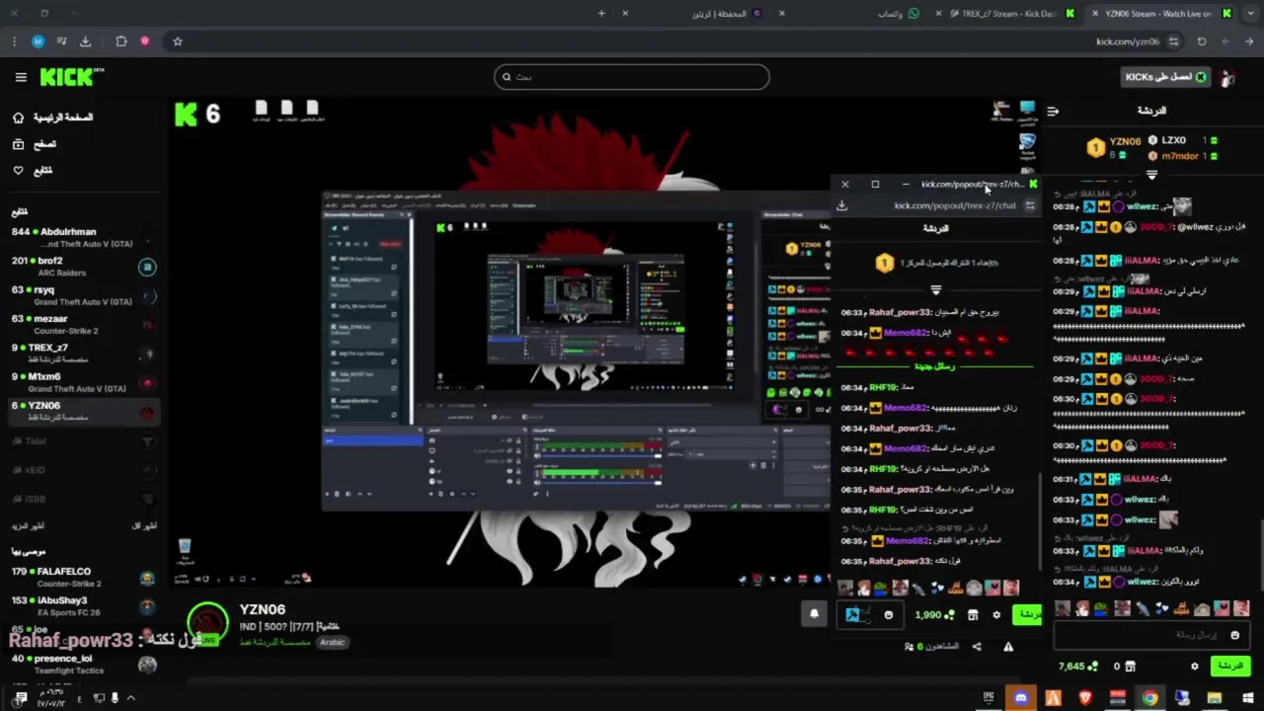
Task: Click the green chat send button in main chat
Action: pos(1230,667)
